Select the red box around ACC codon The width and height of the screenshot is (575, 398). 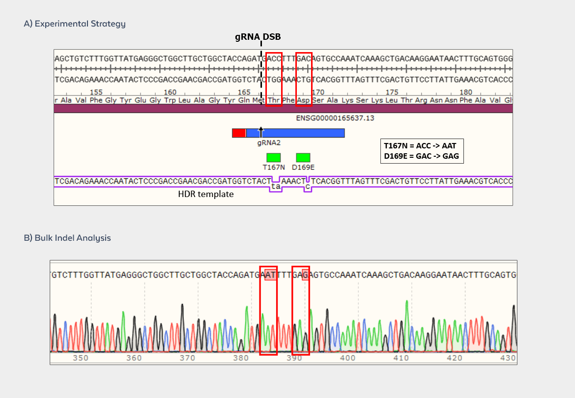(x=274, y=78)
